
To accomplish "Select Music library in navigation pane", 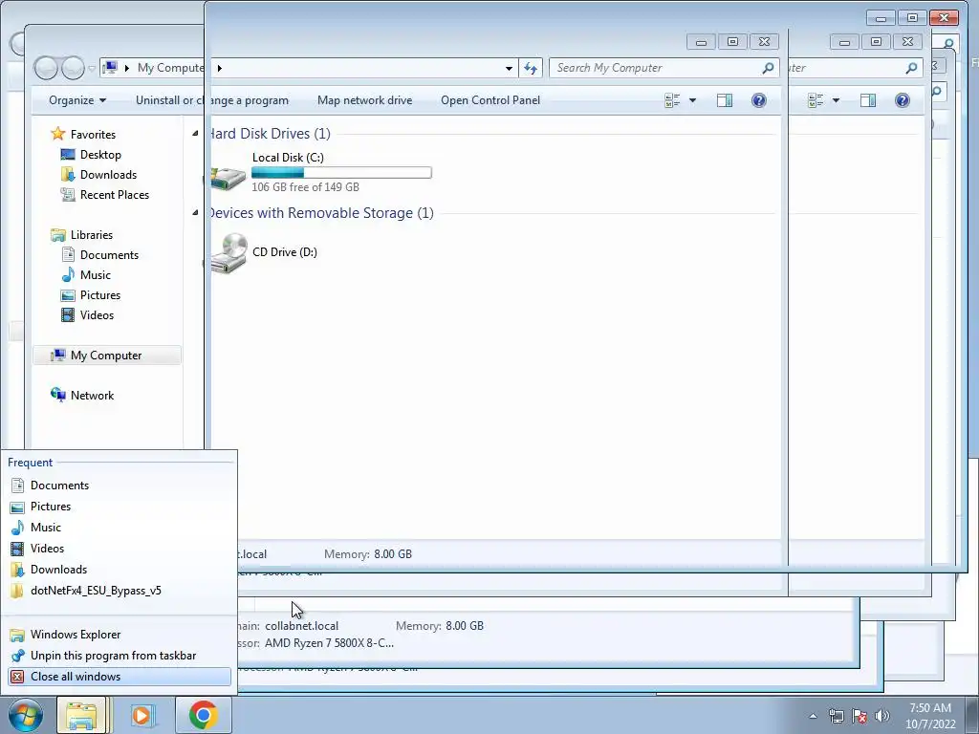I will pyautogui.click(x=95, y=274).
